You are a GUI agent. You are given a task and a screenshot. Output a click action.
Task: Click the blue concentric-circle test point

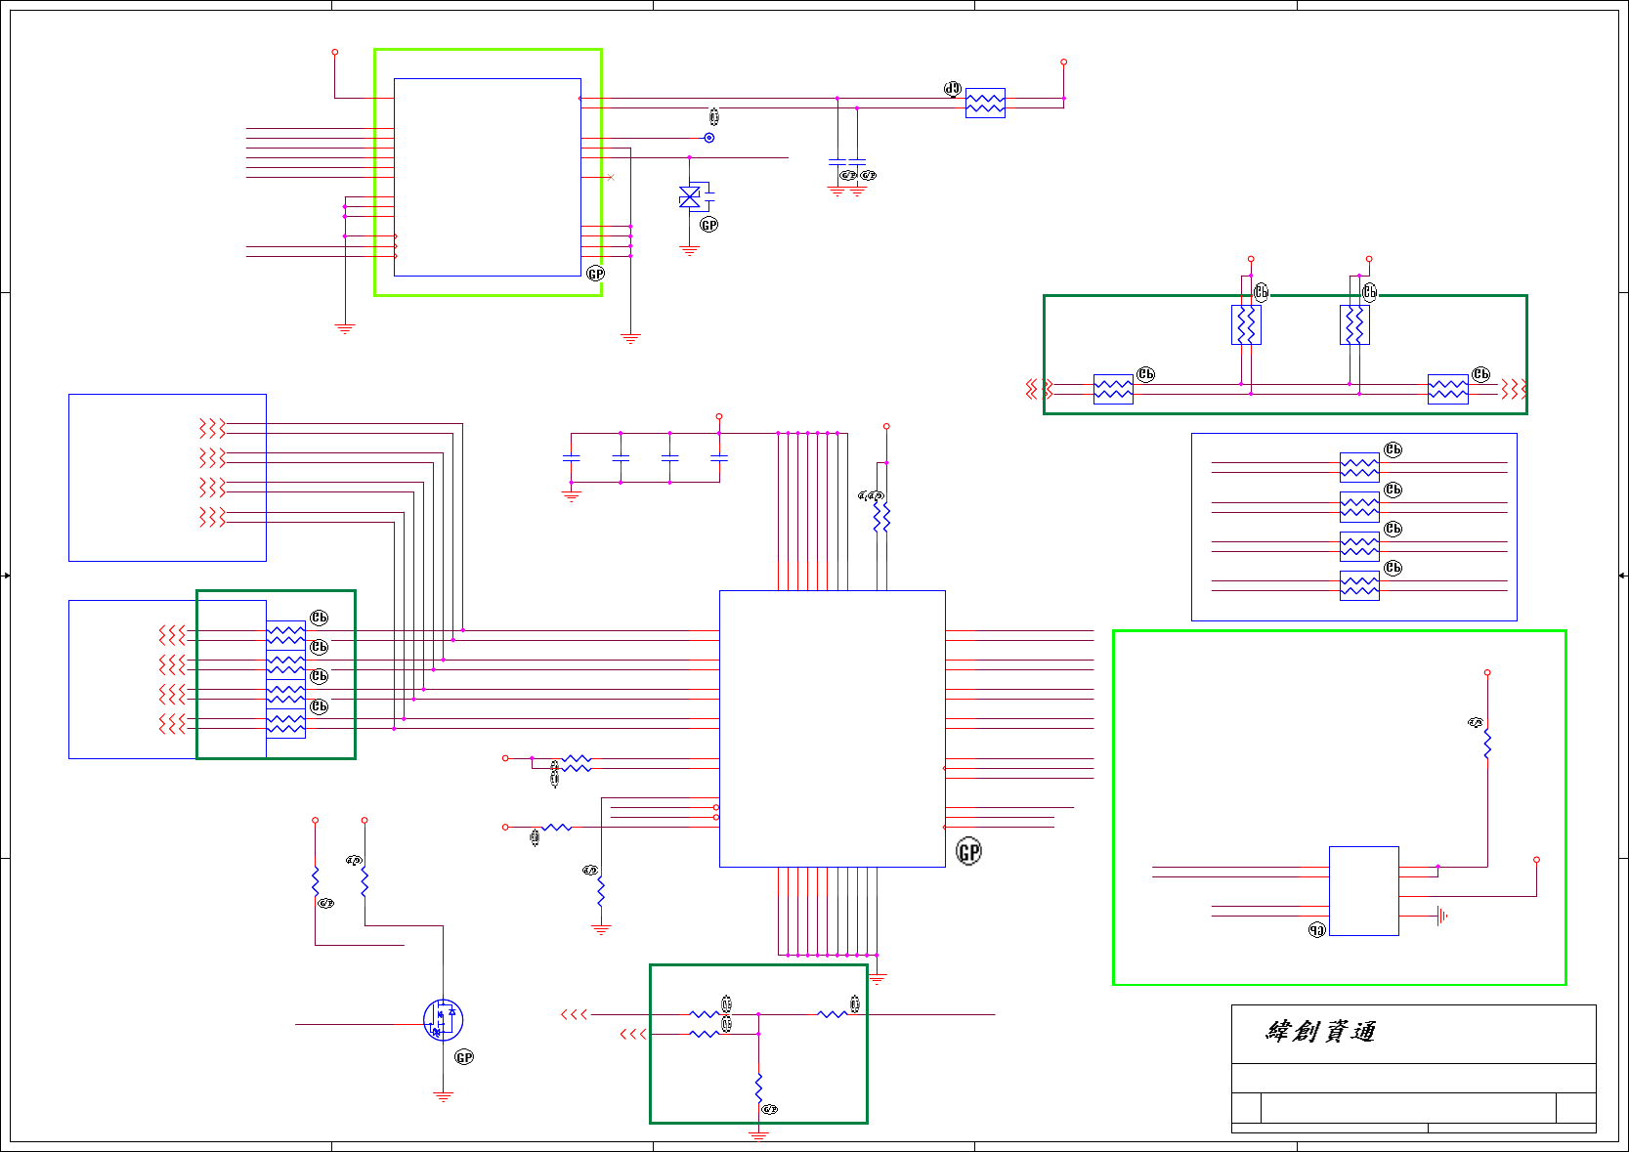coord(709,138)
